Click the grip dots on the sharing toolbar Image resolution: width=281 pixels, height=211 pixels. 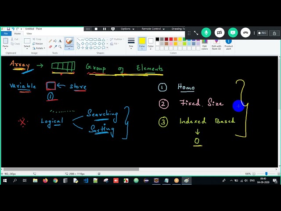[x=88, y=29]
